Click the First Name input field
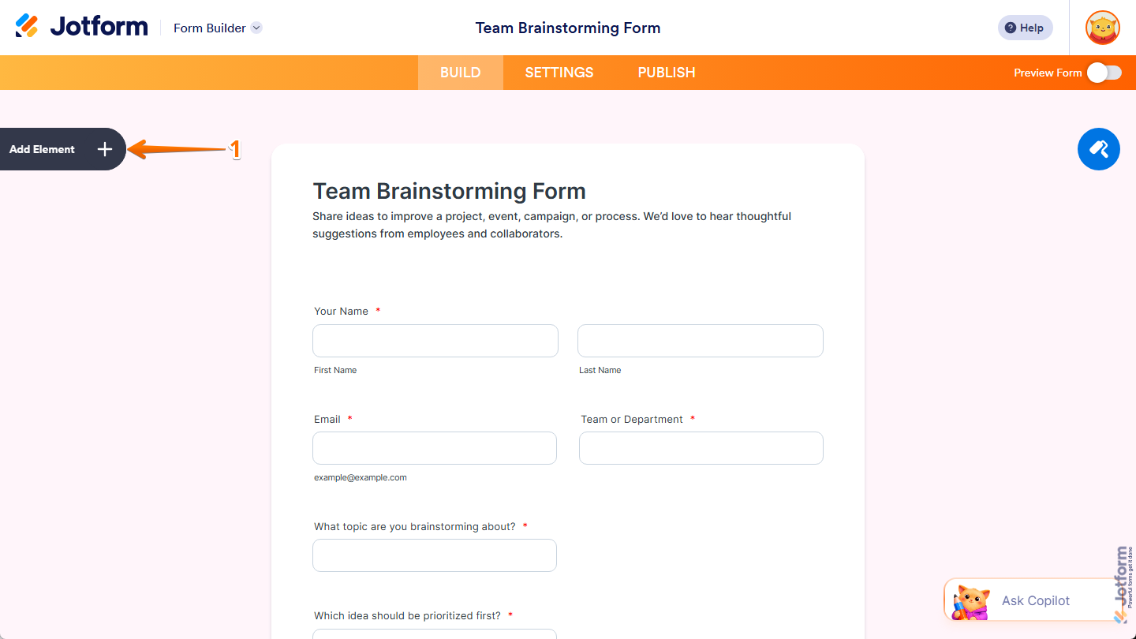The image size is (1136, 639). [435, 340]
